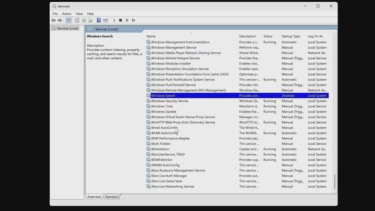Screen dimensions: 375x211
Task: Click the vertical scrollbar thumb in services list
Action: click(335, 181)
